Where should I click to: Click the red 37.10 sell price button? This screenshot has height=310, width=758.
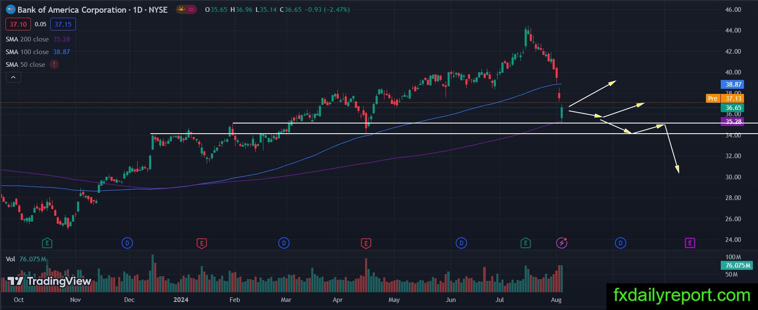(18, 24)
